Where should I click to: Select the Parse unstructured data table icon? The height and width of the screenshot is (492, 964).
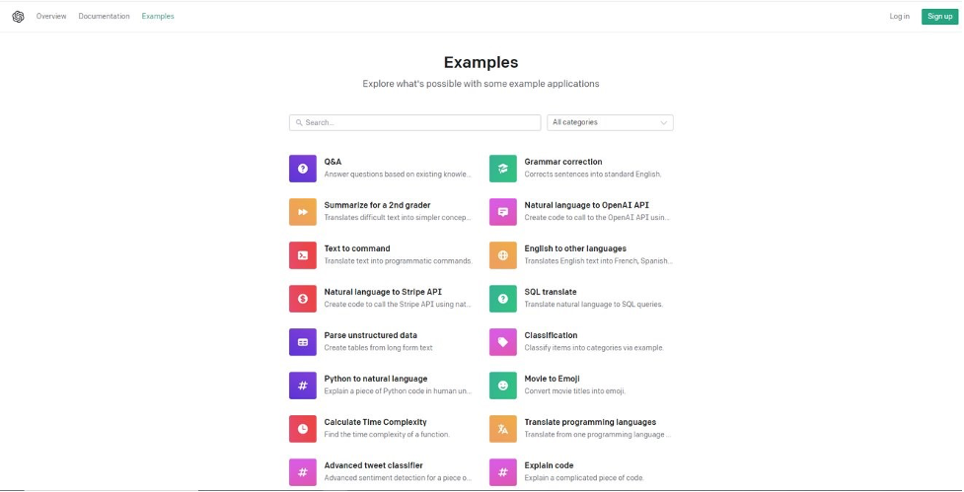coord(303,342)
